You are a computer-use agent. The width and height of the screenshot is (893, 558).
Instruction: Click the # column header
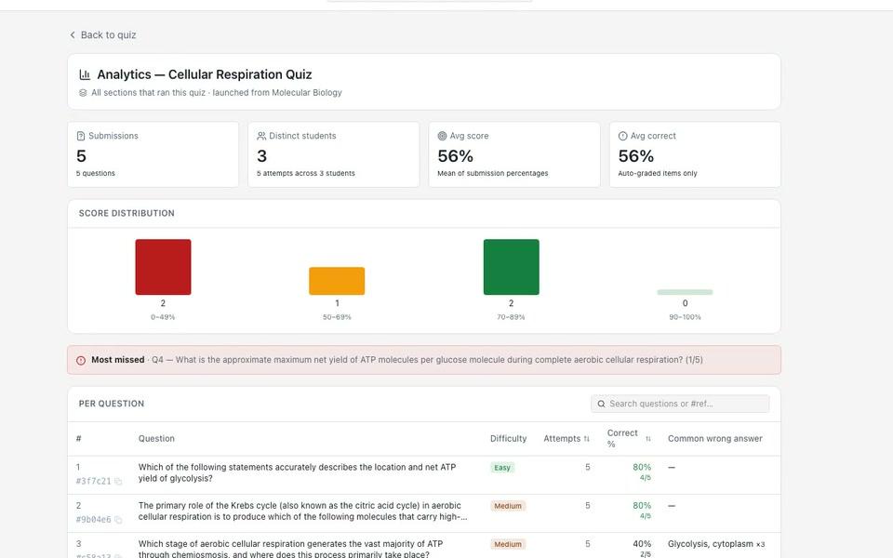click(x=78, y=439)
